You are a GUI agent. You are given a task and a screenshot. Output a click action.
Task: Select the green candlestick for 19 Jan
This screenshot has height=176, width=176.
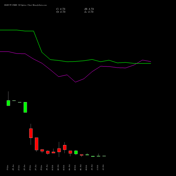pos(8,103)
